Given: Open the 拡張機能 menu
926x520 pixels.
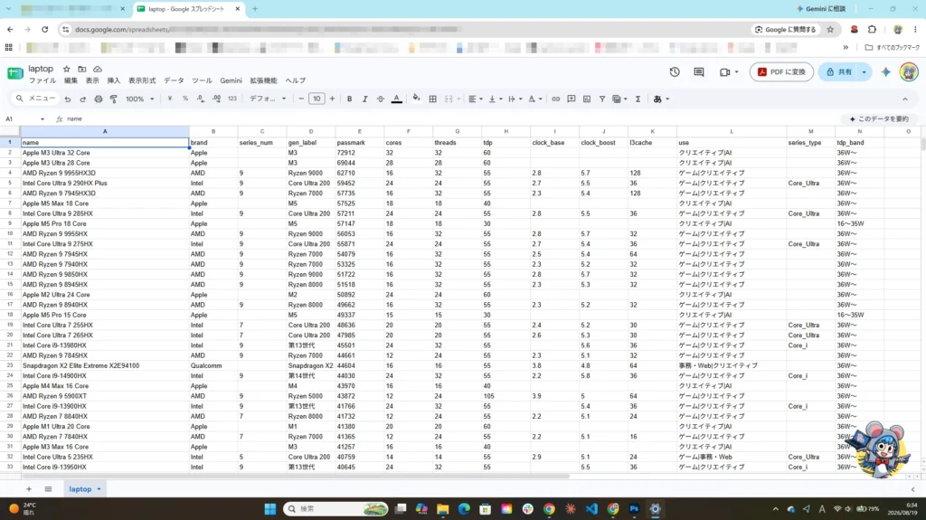Looking at the screenshot, I should pos(263,81).
